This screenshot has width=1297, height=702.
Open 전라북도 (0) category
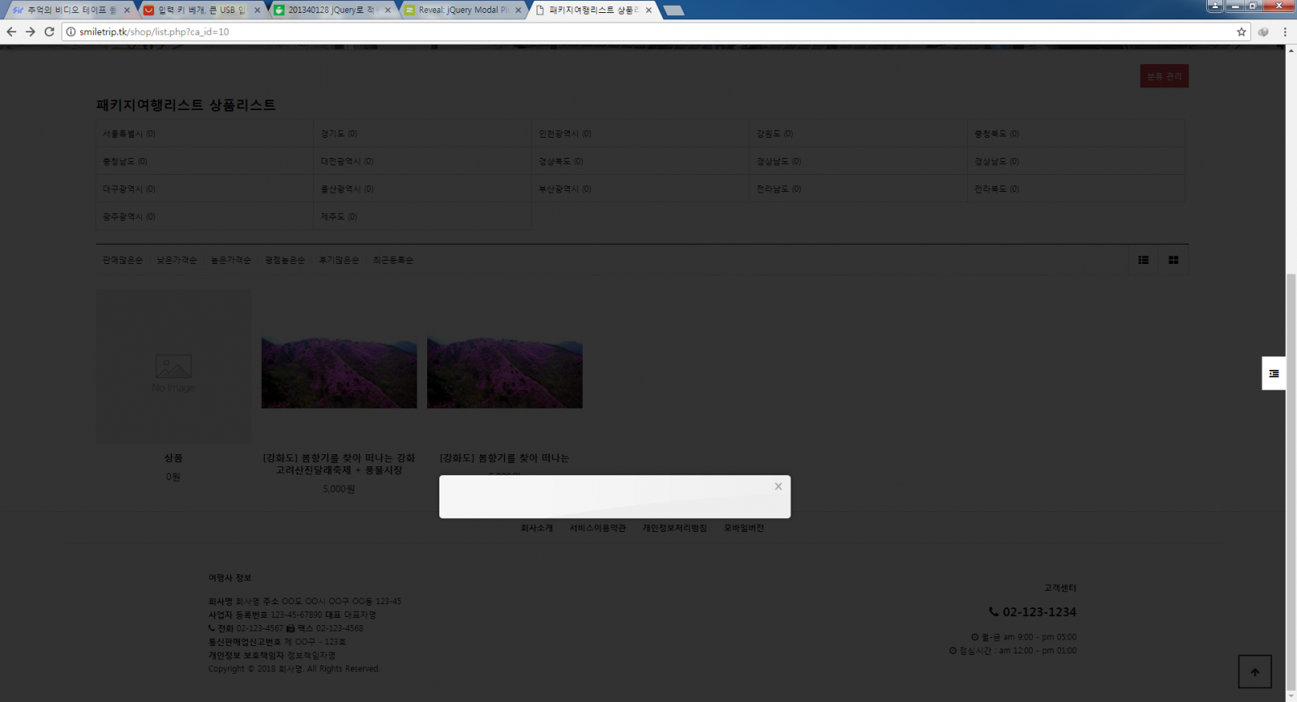(x=997, y=189)
